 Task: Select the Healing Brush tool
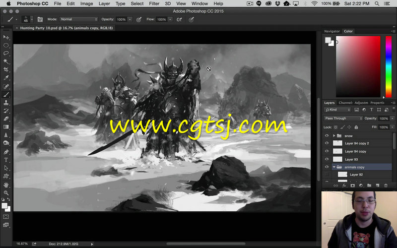6,86
